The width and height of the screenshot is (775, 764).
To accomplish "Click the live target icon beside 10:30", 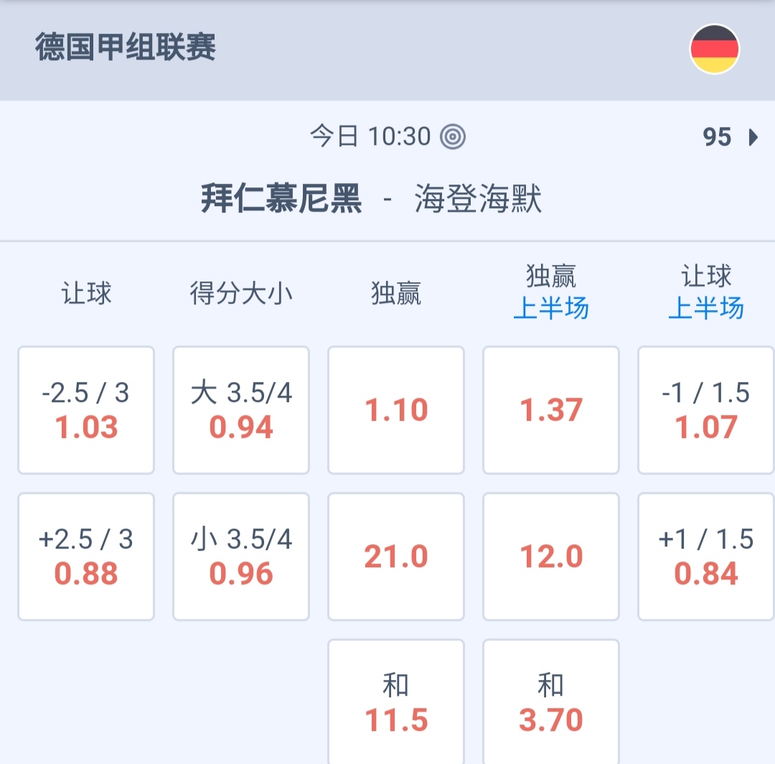I will coord(453,136).
